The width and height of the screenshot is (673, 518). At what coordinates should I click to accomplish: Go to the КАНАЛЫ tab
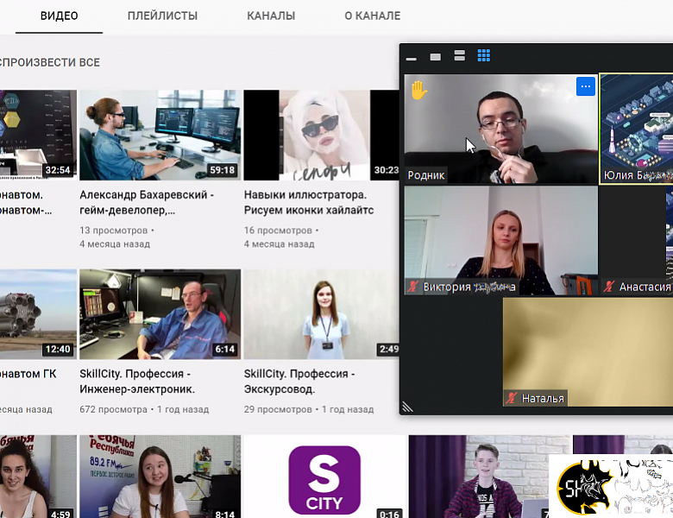(271, 16)
